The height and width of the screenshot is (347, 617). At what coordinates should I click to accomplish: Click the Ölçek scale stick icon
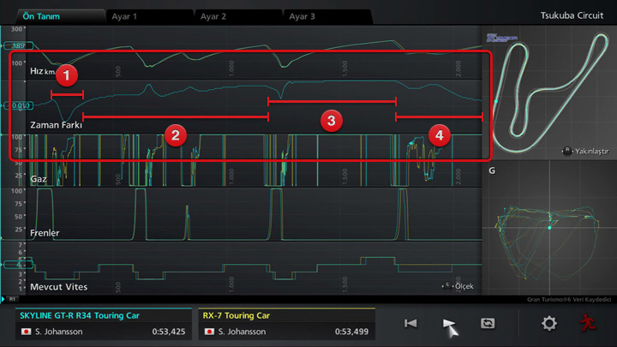pyautogui.click(x=446, y=285)
